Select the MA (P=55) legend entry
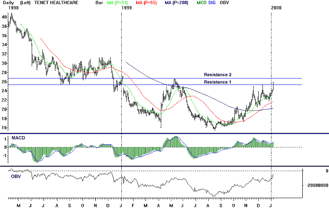The height and width of the screenshot is (208, 329). click(x=146, y=3)
